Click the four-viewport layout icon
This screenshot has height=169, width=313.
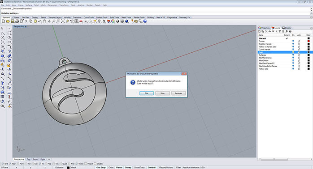[x=76, y=21]
